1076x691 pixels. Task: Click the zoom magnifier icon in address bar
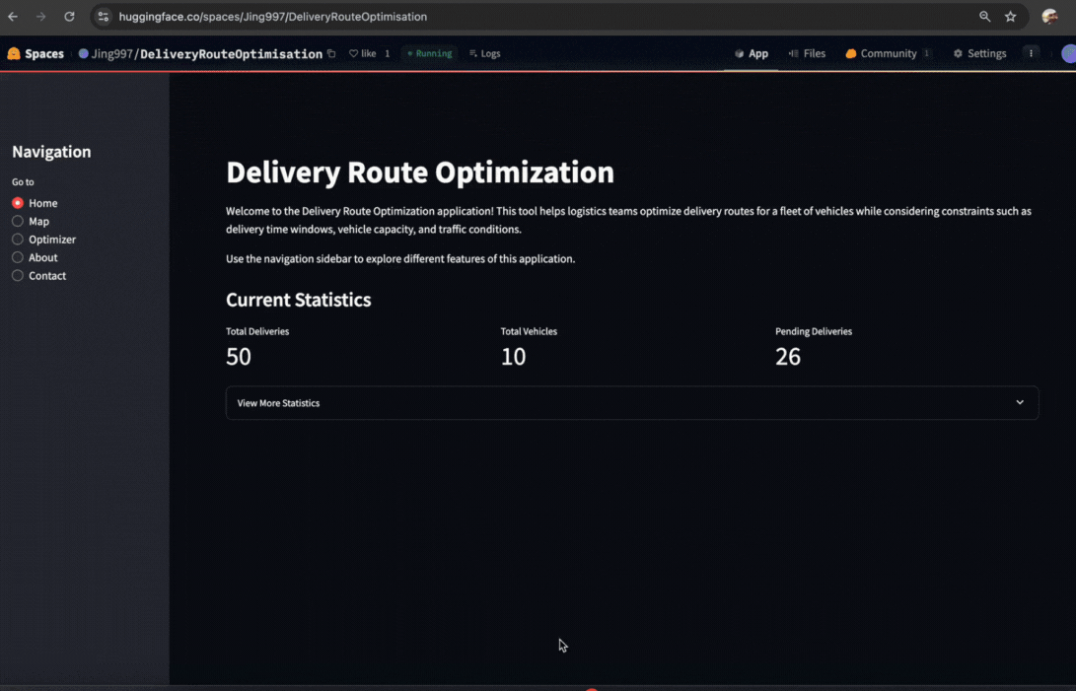(984, 17)
